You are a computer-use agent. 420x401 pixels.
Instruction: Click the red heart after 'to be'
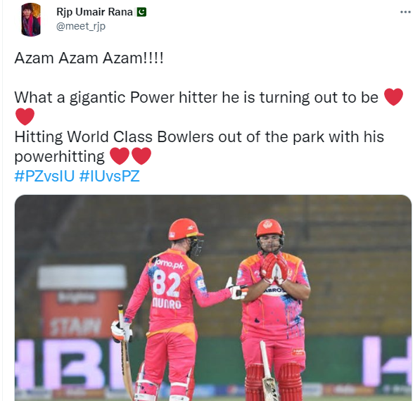tap(393, 96)
